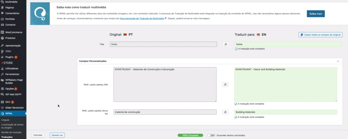Click the original Início title field
Screen dimensions: 348x139
click(x=163, y=44)
